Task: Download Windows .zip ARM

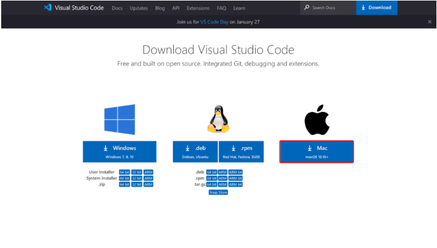Action: [148, 184]
